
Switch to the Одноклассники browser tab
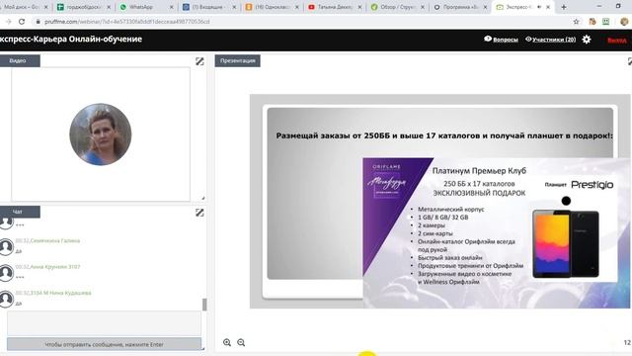(x=273, y=7)
